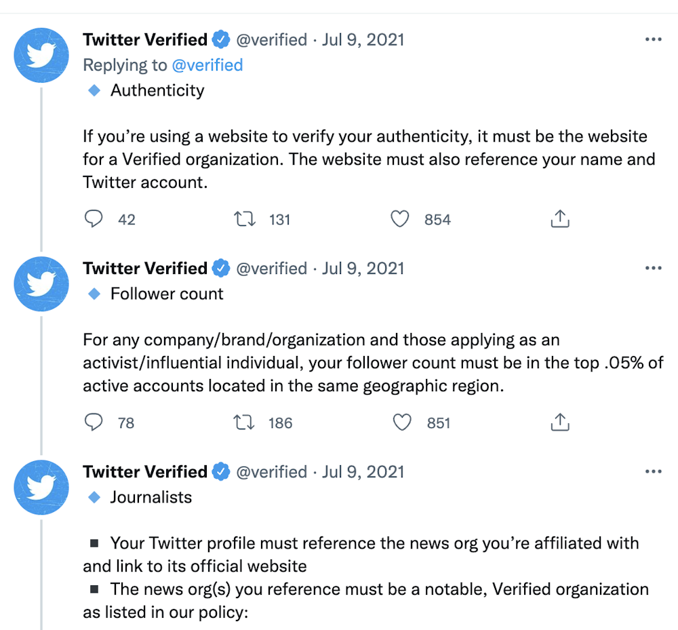Open Twitter Verified avatar on Follower count tweet
This screenshot has width=678, height=630.
pyautogui.click(x=42, y=284)
